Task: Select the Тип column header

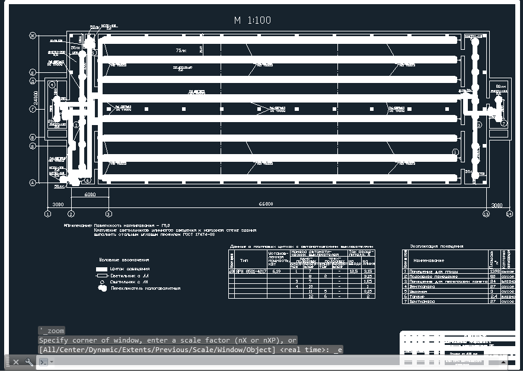Action: (244, 260)
